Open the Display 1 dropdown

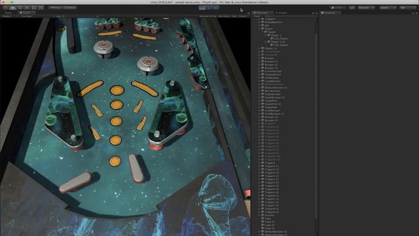(x=10, y=16)
